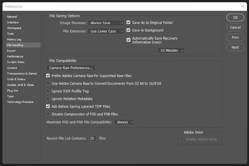Image resolution: width=249 pixels, height=166 pixels.
Task: Toggle Save As to Original Folder checkbox
Action: [x=128, y=22]
